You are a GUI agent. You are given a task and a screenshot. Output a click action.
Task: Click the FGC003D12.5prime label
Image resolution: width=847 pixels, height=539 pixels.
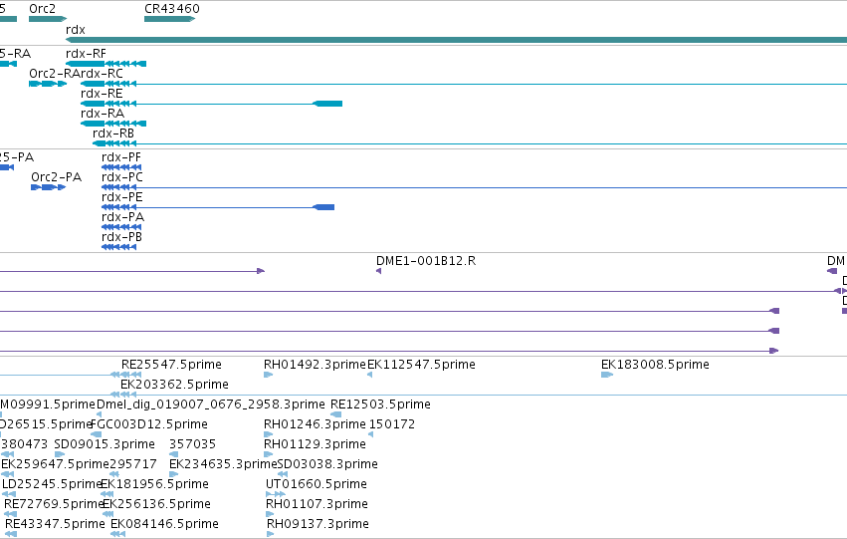coord(149,425)
